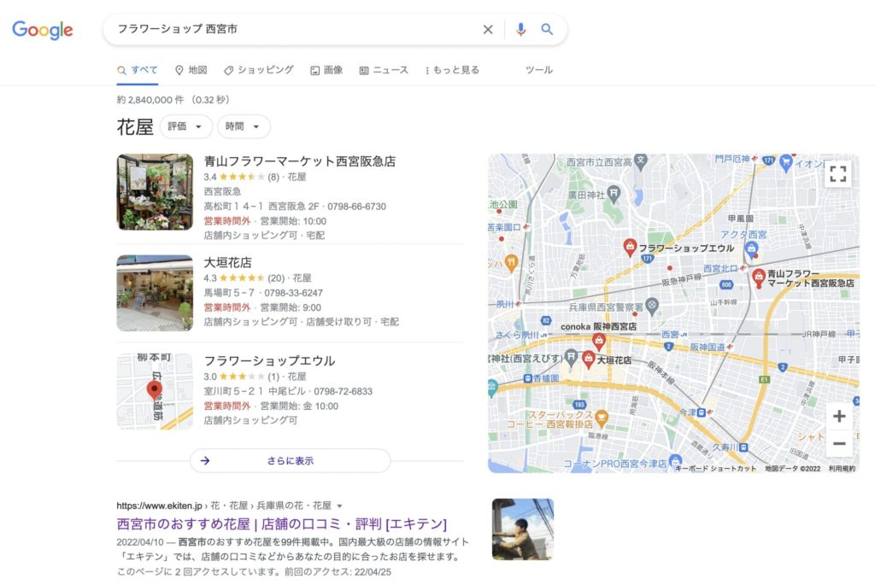875x585 pixels.
Task: Click the 青山フラワーマーケット shop photo thumbnail
Action: [x=155, y=192]
